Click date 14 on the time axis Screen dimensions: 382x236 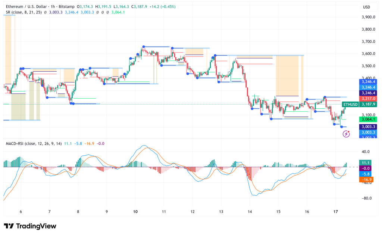(250, 211)
